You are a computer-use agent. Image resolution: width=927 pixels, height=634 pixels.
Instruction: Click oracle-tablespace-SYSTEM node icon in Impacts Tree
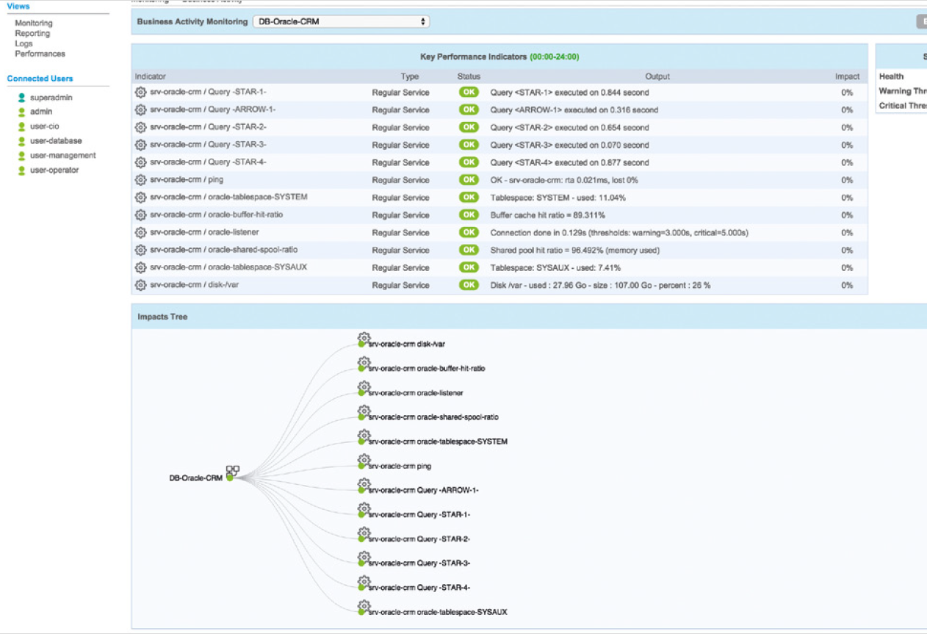(364, 437)
